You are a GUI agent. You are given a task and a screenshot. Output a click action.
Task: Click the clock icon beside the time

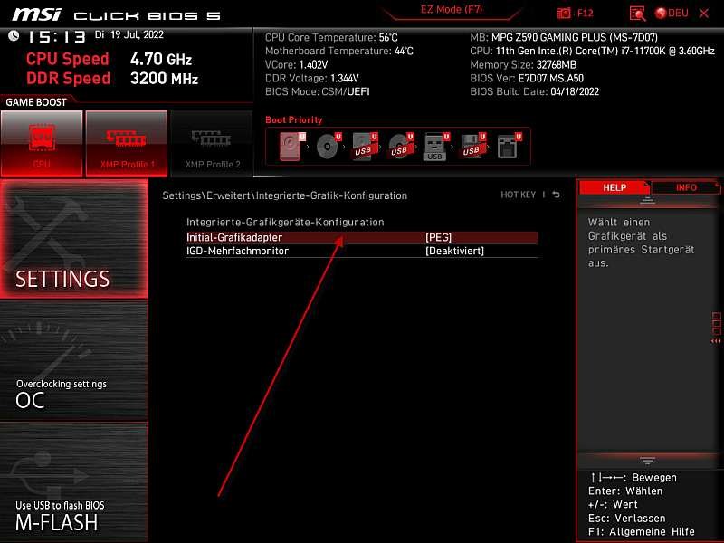(x=14, y=35)
